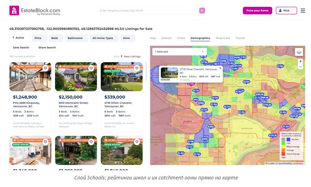Switch to the Shop & Eat tab
The width and height of the screenshot is (311, 187).
pos(223,38)
